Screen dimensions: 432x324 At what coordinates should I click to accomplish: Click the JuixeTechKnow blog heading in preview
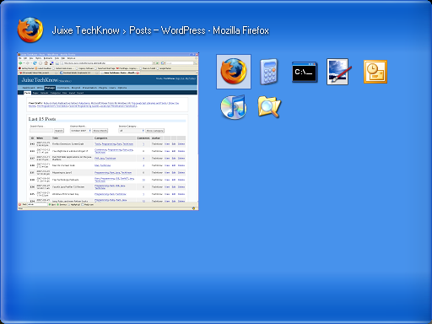coord(40,80)
